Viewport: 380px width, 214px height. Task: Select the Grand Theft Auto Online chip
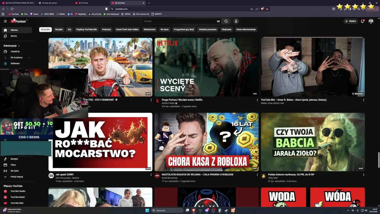click(x=127, y=29)
